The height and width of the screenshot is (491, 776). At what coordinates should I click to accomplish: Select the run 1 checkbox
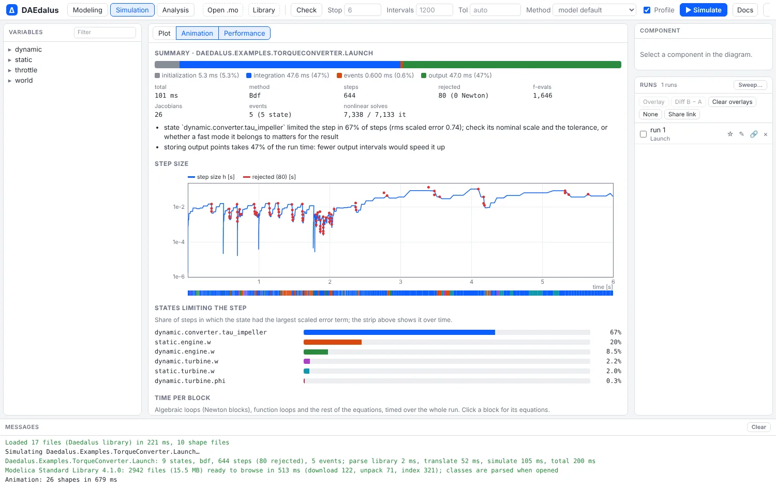[643, 134]
